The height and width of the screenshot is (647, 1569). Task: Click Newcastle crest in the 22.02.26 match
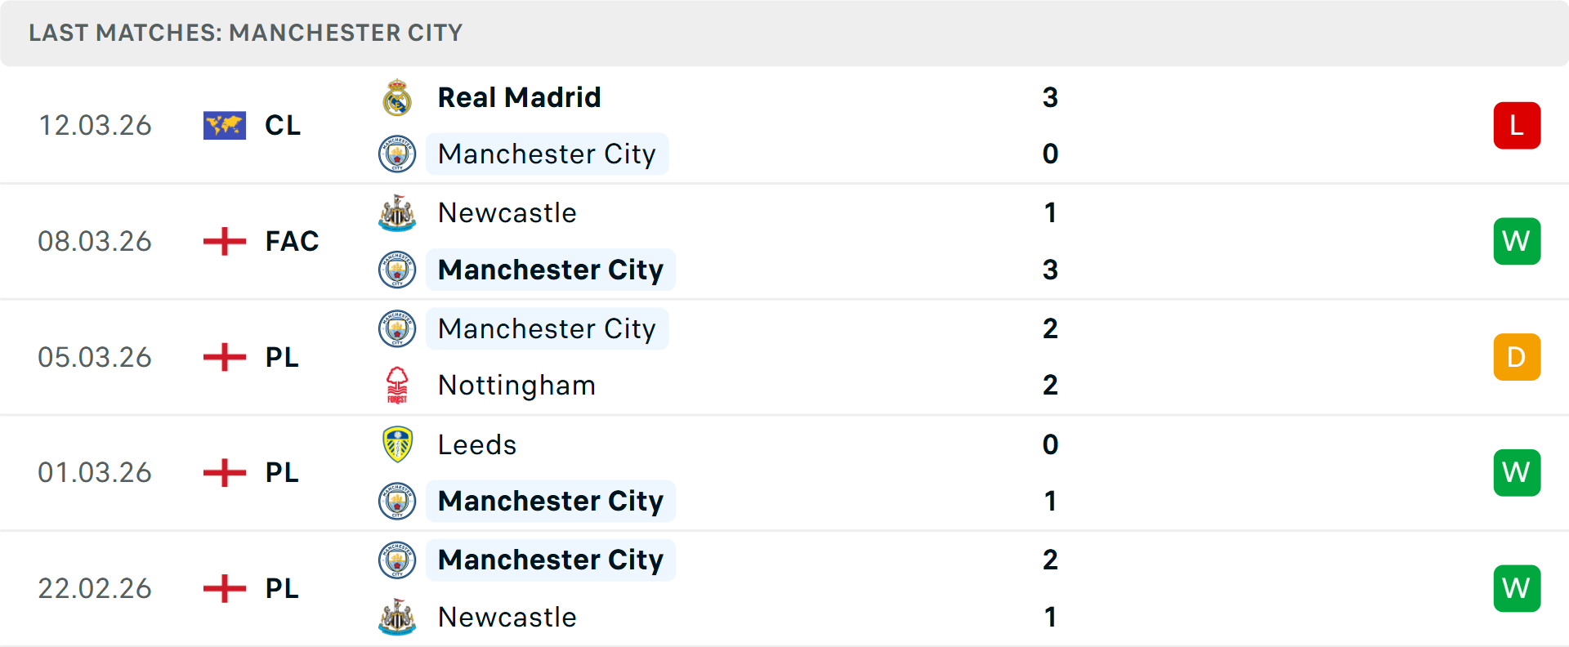(x=397, y=617)
